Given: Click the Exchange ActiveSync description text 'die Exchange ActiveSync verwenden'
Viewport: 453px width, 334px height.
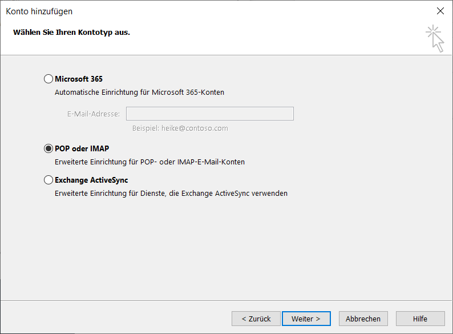Looking at the screenshot, I should click(228, 193).
